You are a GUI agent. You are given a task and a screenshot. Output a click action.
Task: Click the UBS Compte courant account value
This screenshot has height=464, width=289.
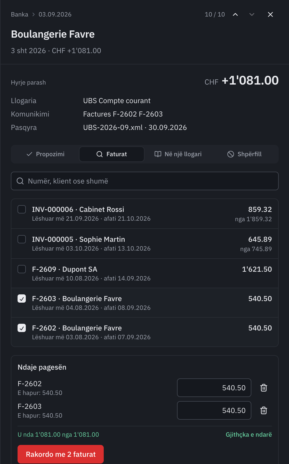117,101
